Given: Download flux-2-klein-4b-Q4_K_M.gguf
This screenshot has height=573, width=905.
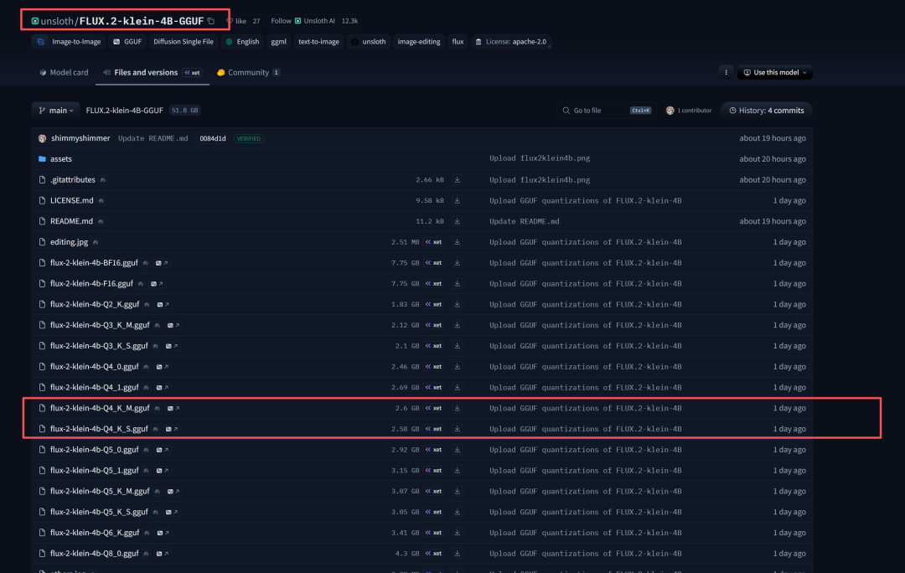Looking at the screenshot, I should tap(458, 408).
